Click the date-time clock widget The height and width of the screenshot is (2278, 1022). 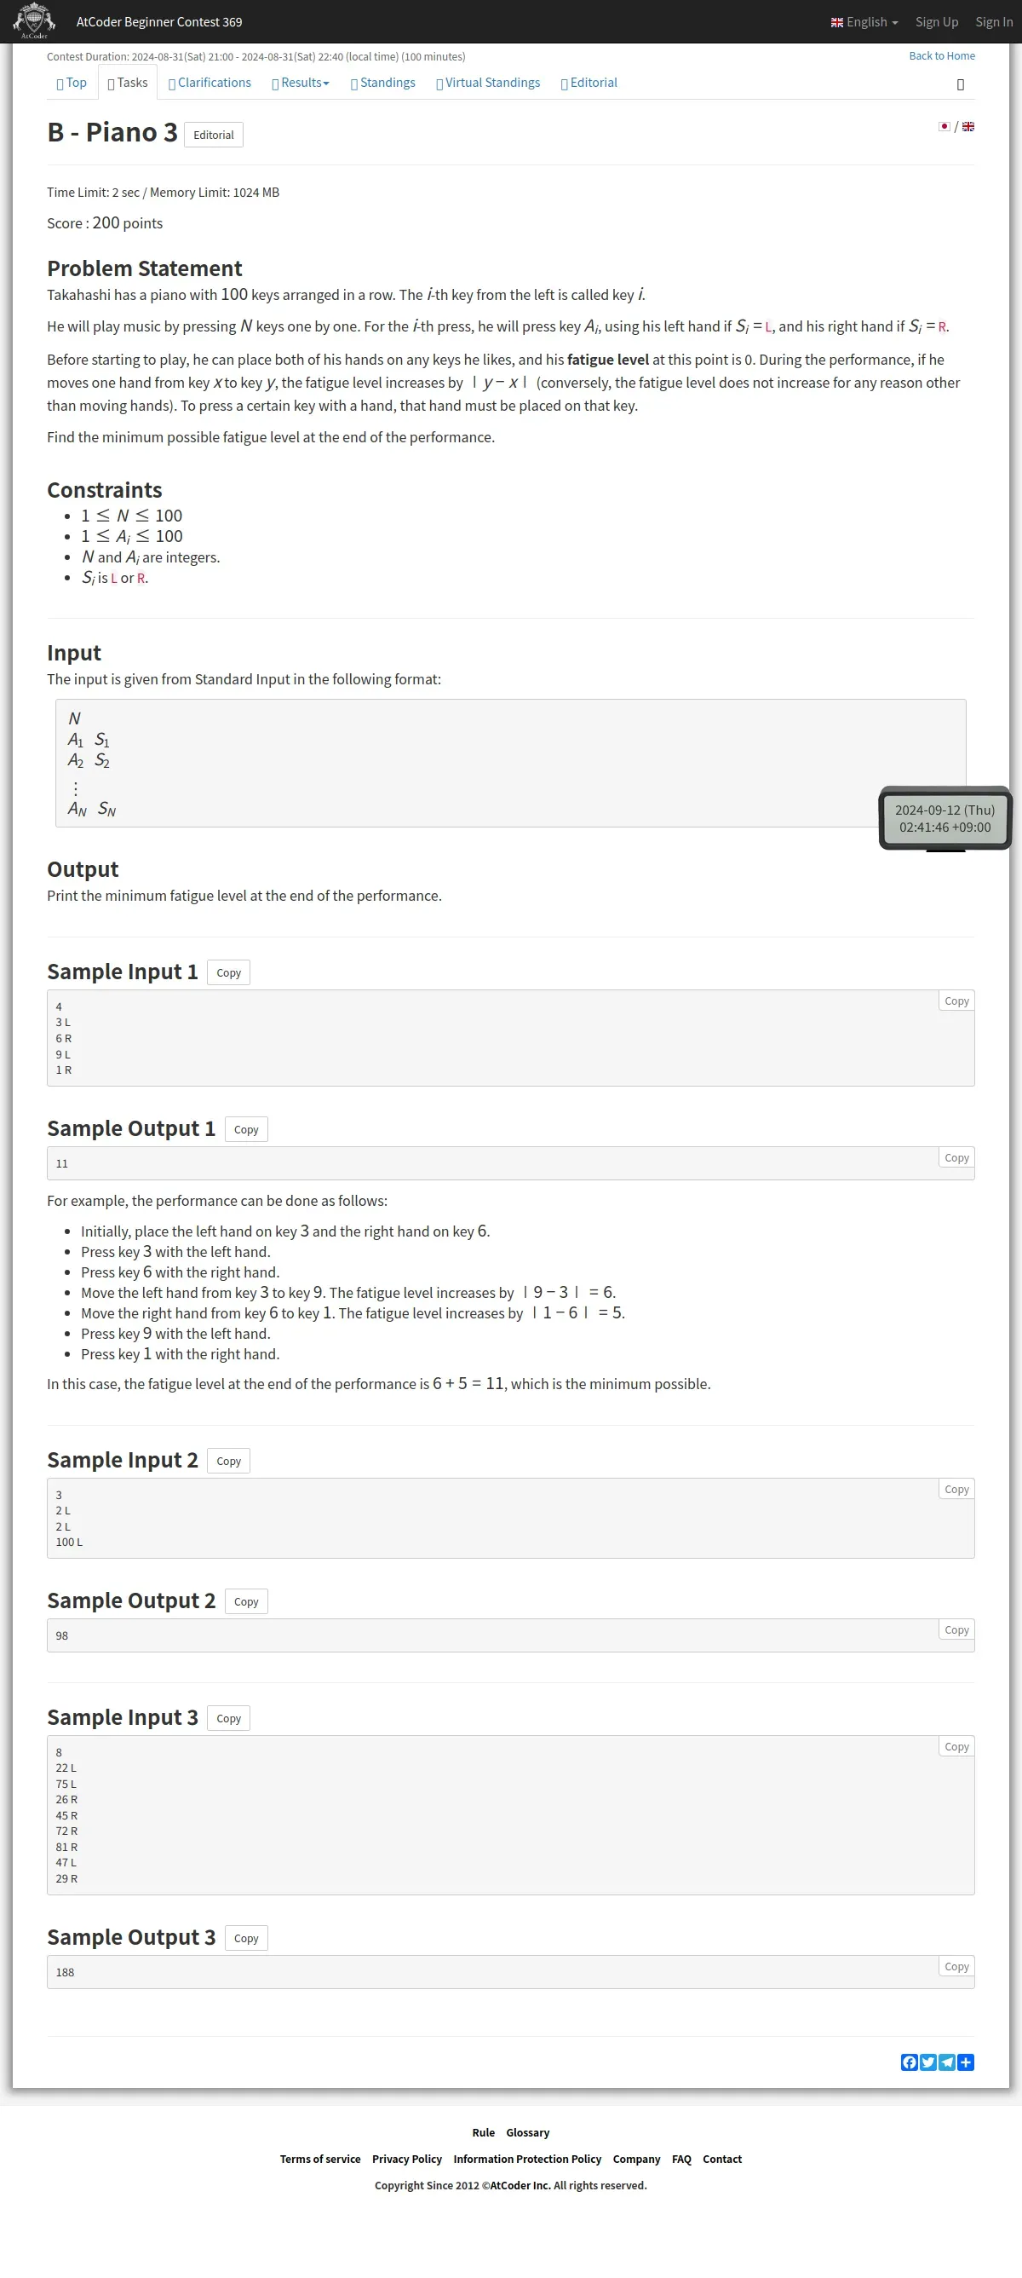[x=944, y=818]
